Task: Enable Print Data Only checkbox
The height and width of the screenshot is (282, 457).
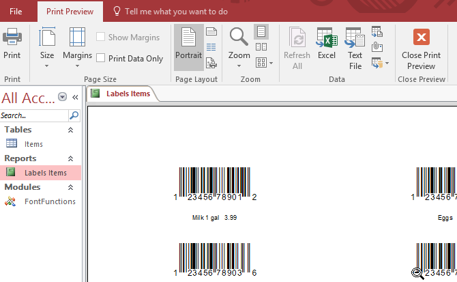Action: pyautogui.click(x=101, y=59)
